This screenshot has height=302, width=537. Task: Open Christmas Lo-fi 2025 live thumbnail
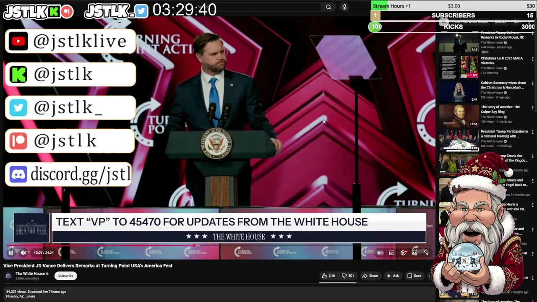(459, 67)
